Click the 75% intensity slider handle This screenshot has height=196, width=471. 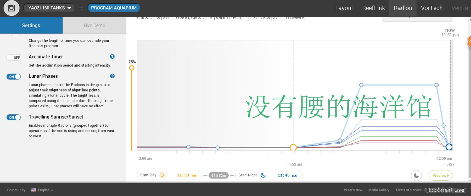point(132,68)
